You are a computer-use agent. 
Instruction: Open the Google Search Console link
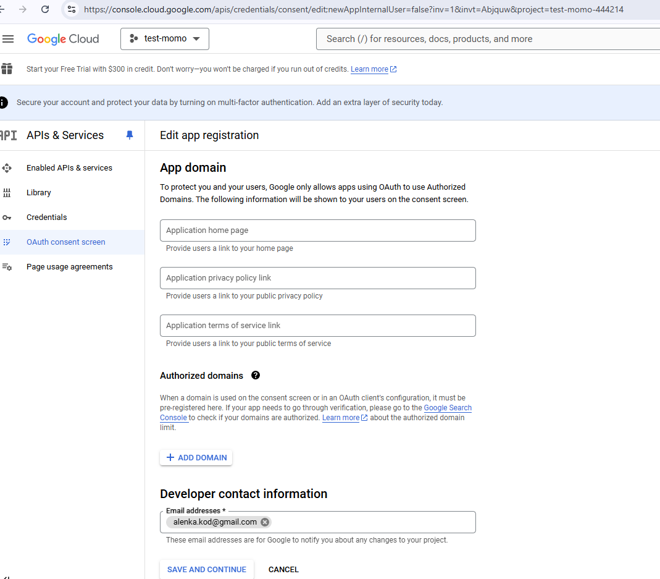tap(448, 408)
